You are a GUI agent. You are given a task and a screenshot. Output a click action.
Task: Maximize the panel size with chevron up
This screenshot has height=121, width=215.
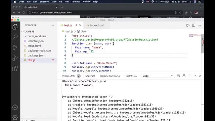point(195,76)
